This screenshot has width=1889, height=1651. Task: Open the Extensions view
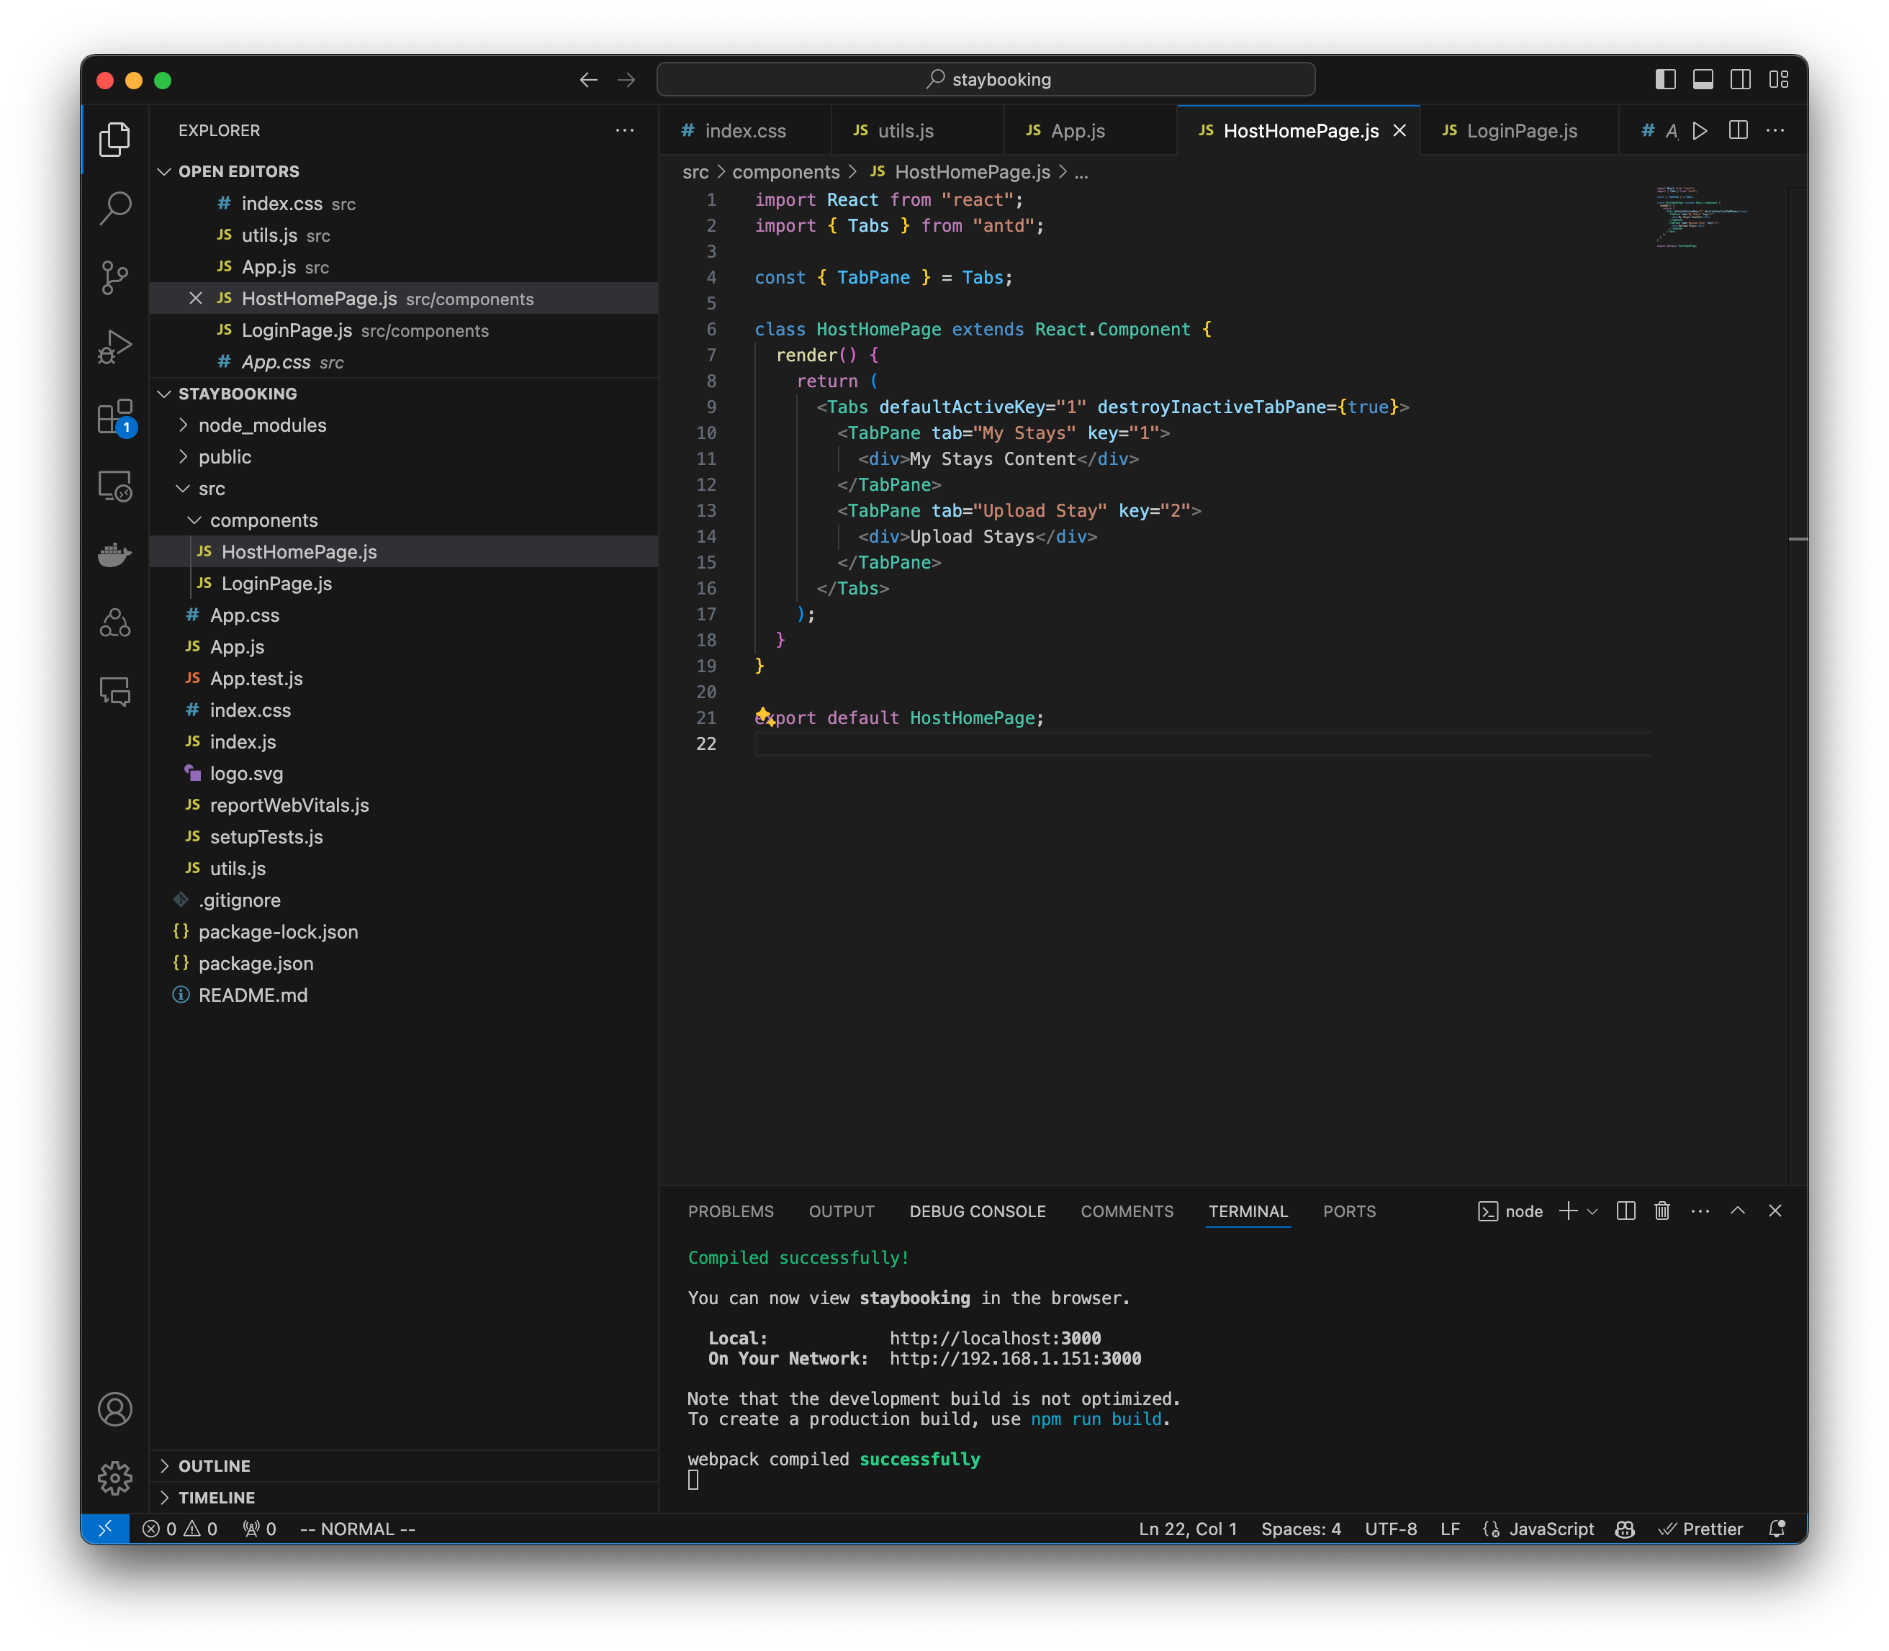(x=114, y=417)
